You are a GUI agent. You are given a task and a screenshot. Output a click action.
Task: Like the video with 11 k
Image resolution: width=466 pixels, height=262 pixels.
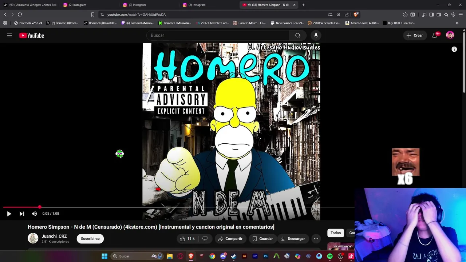point(187,239)
